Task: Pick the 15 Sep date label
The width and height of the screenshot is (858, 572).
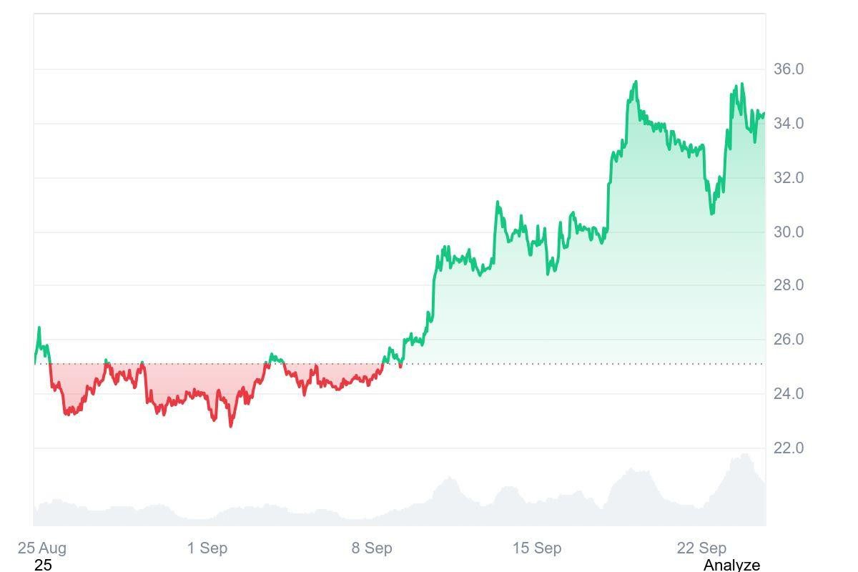Action: click(537, 548)
